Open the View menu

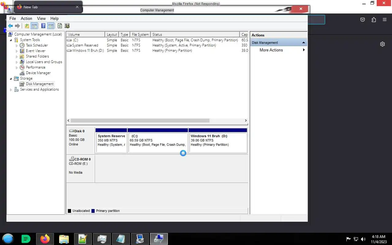(x=41, y=18)
